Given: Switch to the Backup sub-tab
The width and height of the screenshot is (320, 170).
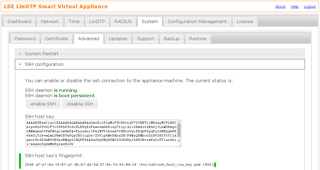Looking at the screenshot, I should (172, 39).
